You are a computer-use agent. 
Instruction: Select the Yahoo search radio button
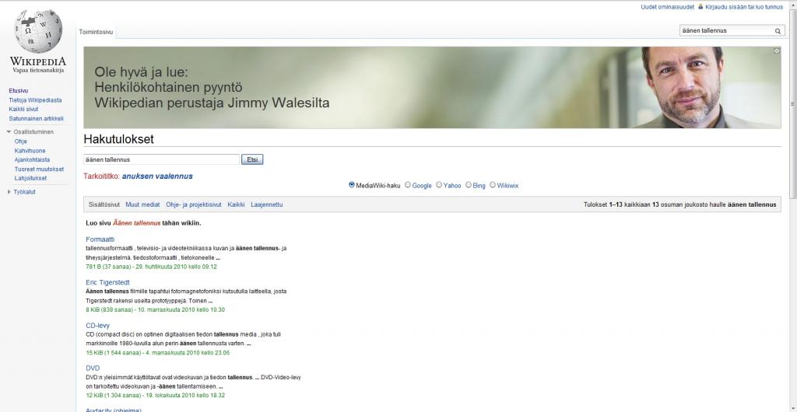click(x=439, y=185)
